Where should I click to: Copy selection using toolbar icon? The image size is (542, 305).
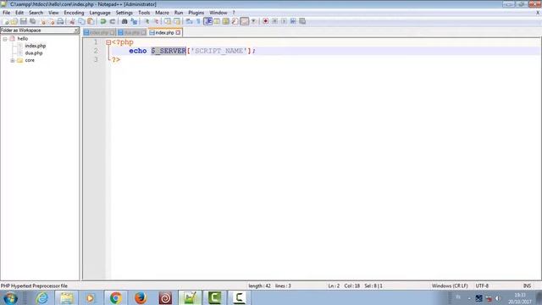81,21
